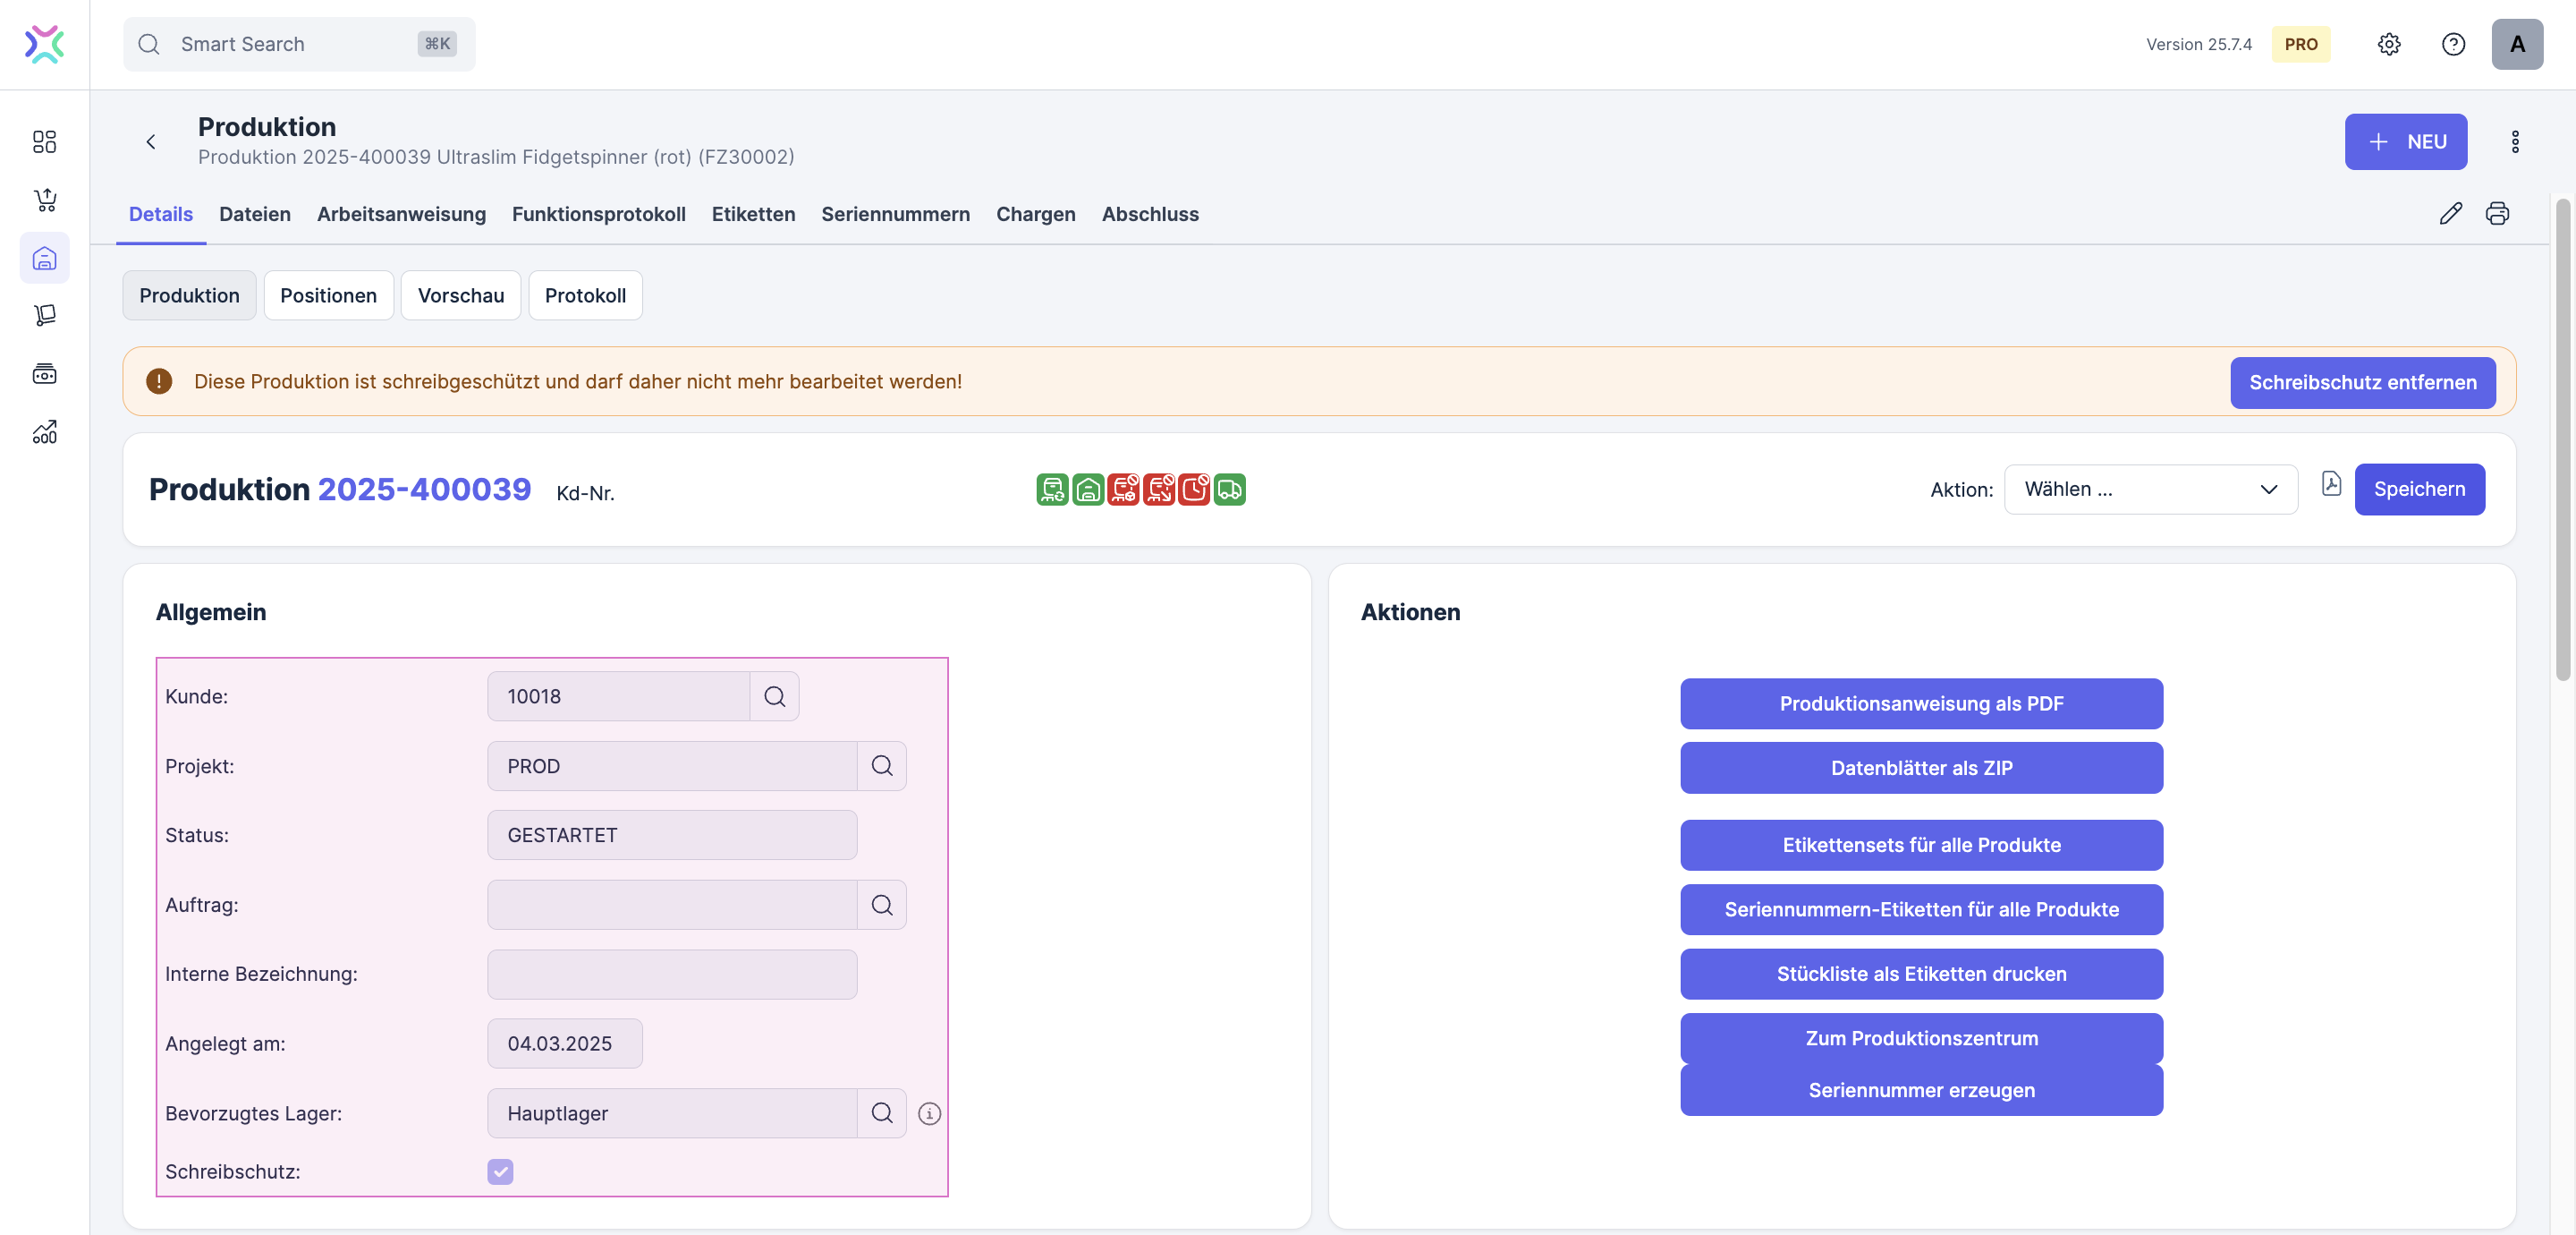Image resolution: width=2576 pixels, height=1235 pixels.
Task: Click the info icon beside Bevorzugtes Lager
Action: 929,1114
